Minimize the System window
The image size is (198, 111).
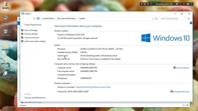pos(175,14)
